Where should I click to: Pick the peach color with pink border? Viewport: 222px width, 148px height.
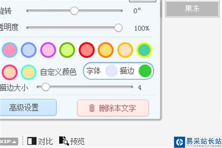pyautogui.click(x=9, y=72)
